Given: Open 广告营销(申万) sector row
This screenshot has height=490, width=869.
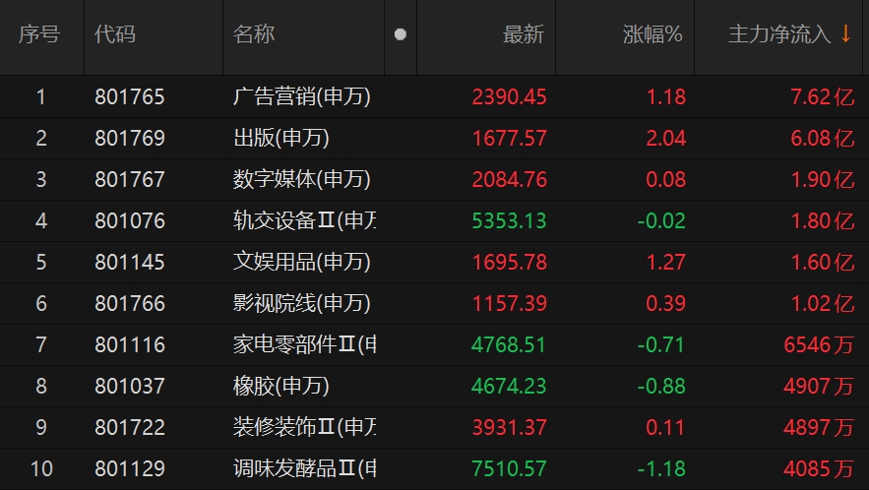Looking at the screenshot, I should pos(301,97).
